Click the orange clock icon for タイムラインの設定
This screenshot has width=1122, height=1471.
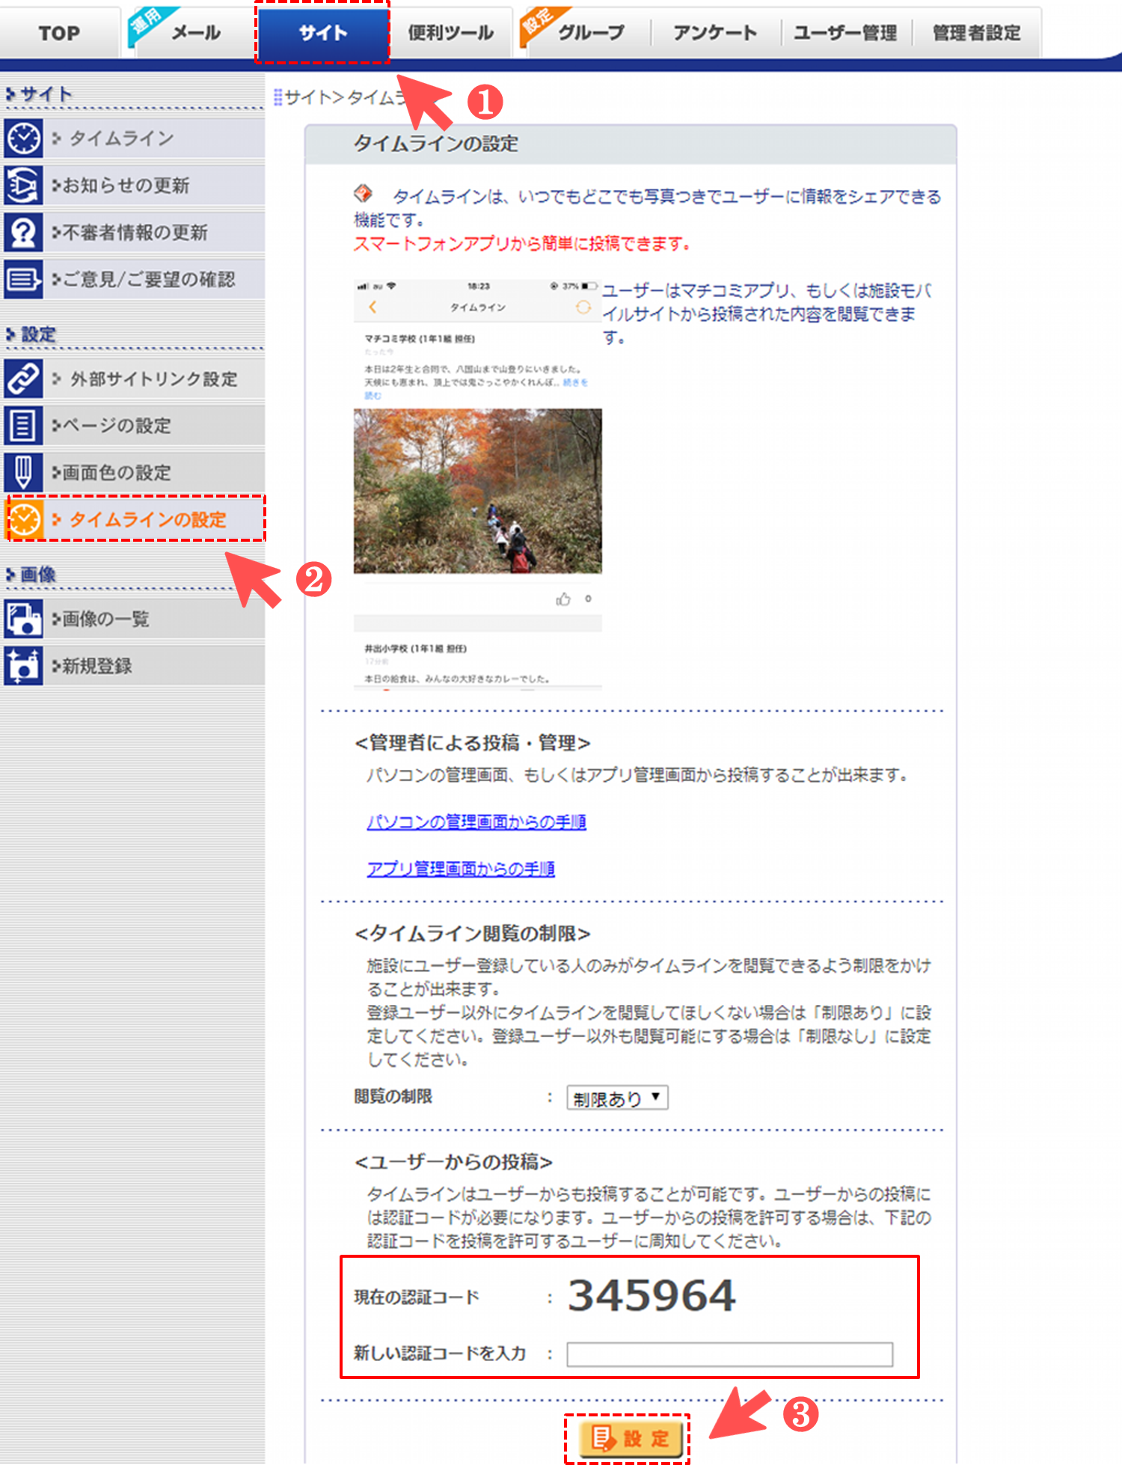click(x=25, y=519)
